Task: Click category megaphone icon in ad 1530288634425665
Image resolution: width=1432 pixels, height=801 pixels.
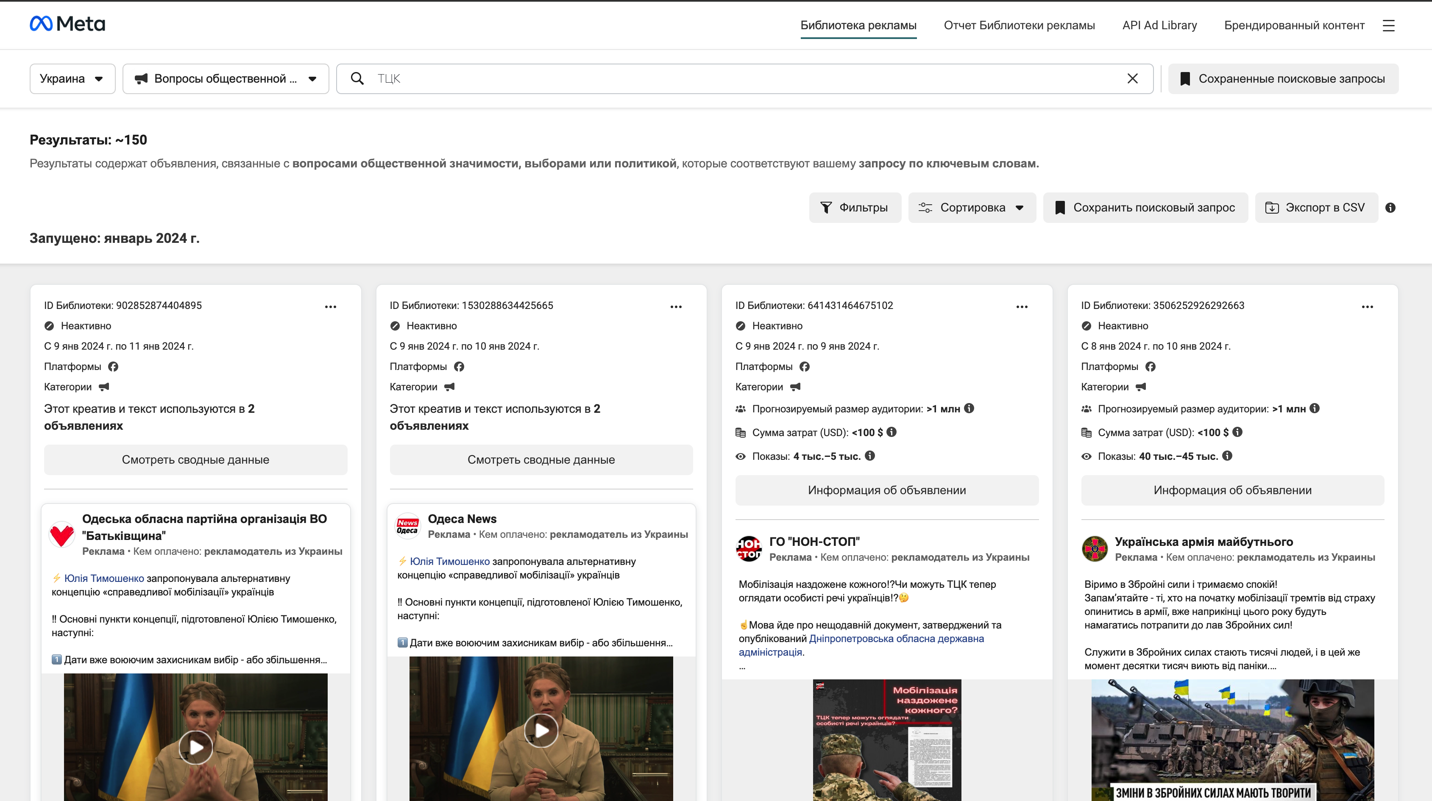Action: point(450,387)
